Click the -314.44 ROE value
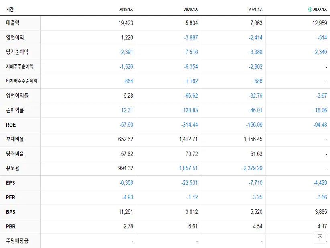Viewport: 330px width, 248px height. pyautogui.click(x=189, y=125)
